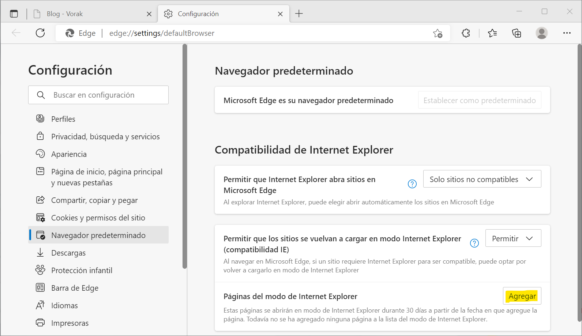Click the Establecer como predeterminado button
Screen dimensions: 582x336
[x=480, y=100]
